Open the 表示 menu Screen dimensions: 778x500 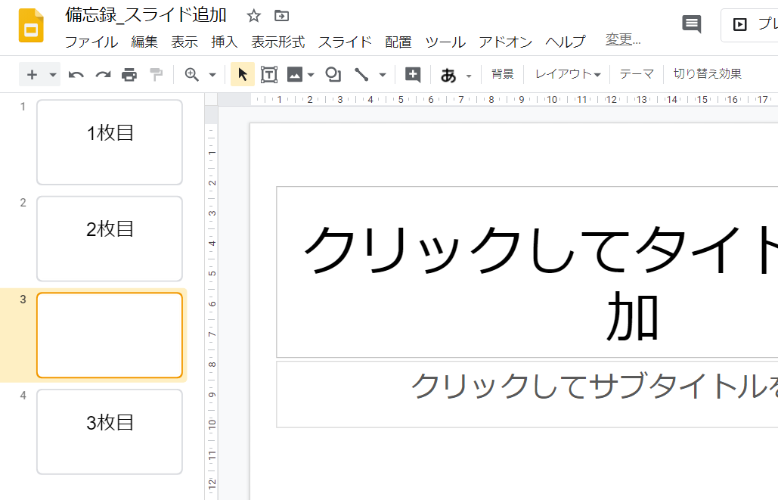pyautogui.click(x=184, y=42)
